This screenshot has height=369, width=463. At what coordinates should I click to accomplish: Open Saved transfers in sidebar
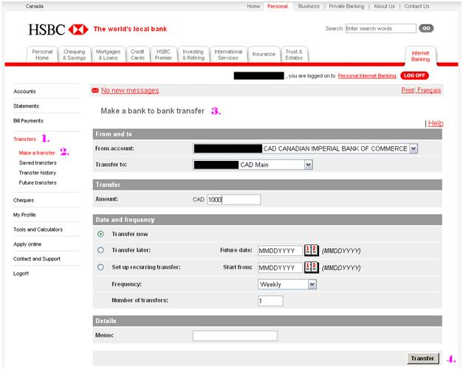coord(38,163)
